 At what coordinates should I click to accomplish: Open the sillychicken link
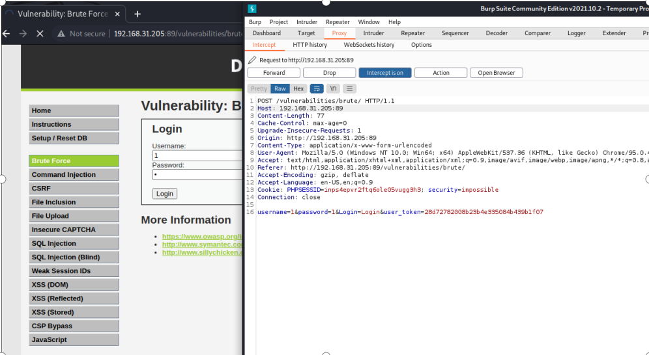[202, 252]
